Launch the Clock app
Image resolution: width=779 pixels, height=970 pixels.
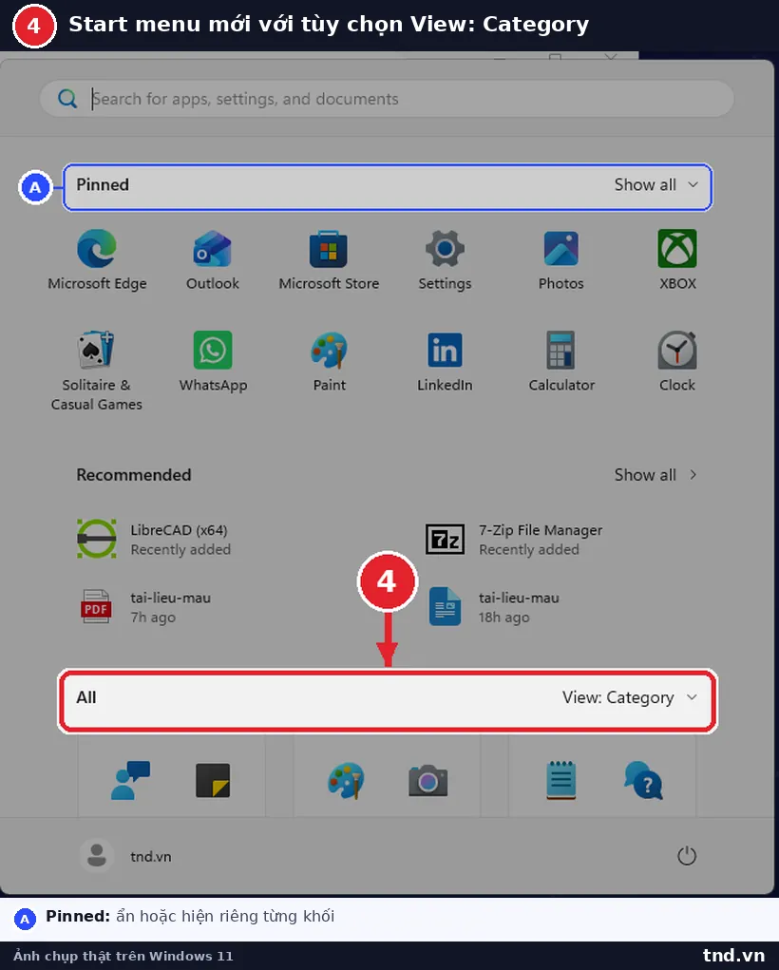(677, 361)
